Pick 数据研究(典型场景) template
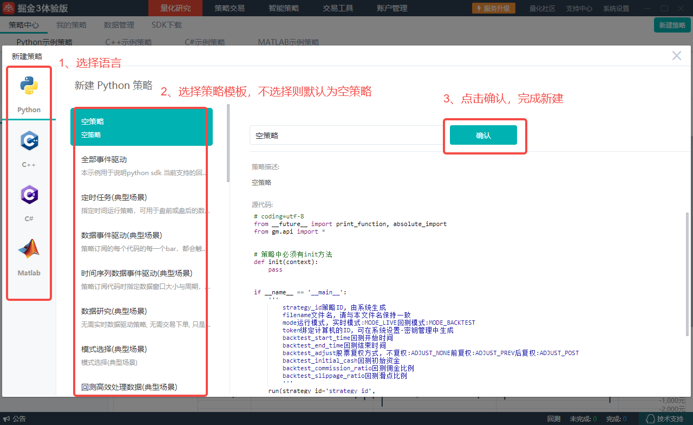The width and height of the screenshot is (693, 425). point(141,318)
